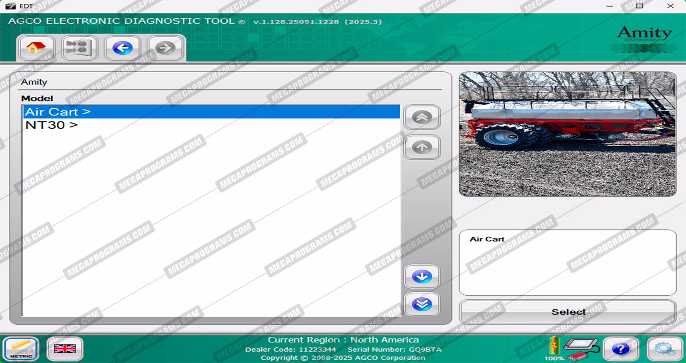Open help with question mark icon
This screenshot has height=363, width=686.
[x=621, y=348]
